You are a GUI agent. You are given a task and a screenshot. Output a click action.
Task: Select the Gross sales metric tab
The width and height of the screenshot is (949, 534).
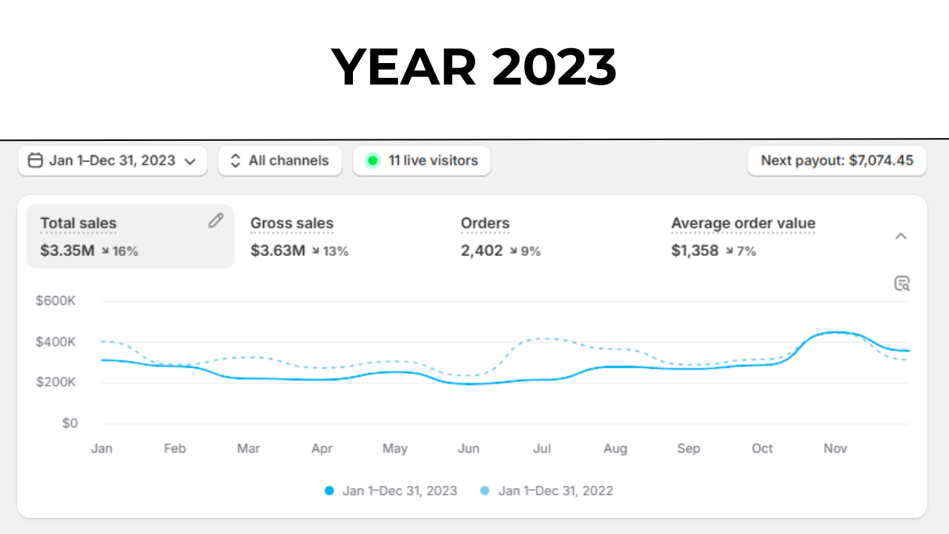(x=299, y=236)
